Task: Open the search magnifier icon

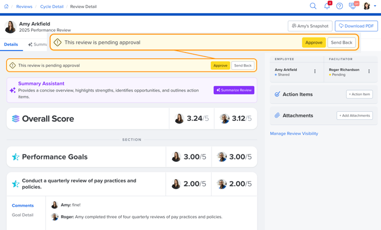Action: click(x=313, y=6)
